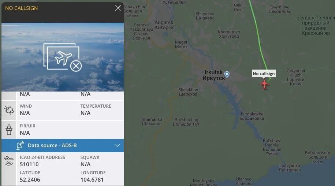Click the longitude value 104.6781

pyautogui.click(x=92, y=180)
